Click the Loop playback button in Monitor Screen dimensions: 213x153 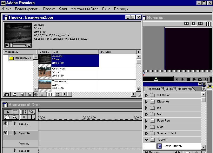(200, 79)
